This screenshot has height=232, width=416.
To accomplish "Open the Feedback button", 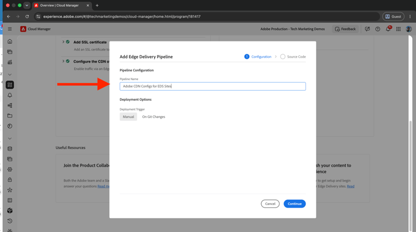I will click(x=345, y=29).
